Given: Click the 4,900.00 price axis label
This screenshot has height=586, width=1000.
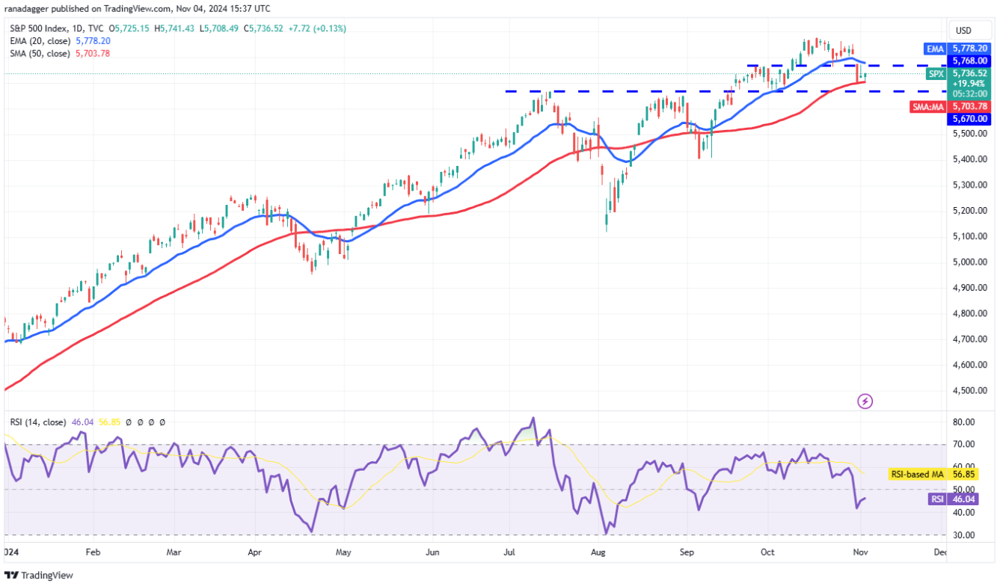Looking at the screenshot, I should coord(970,288).
